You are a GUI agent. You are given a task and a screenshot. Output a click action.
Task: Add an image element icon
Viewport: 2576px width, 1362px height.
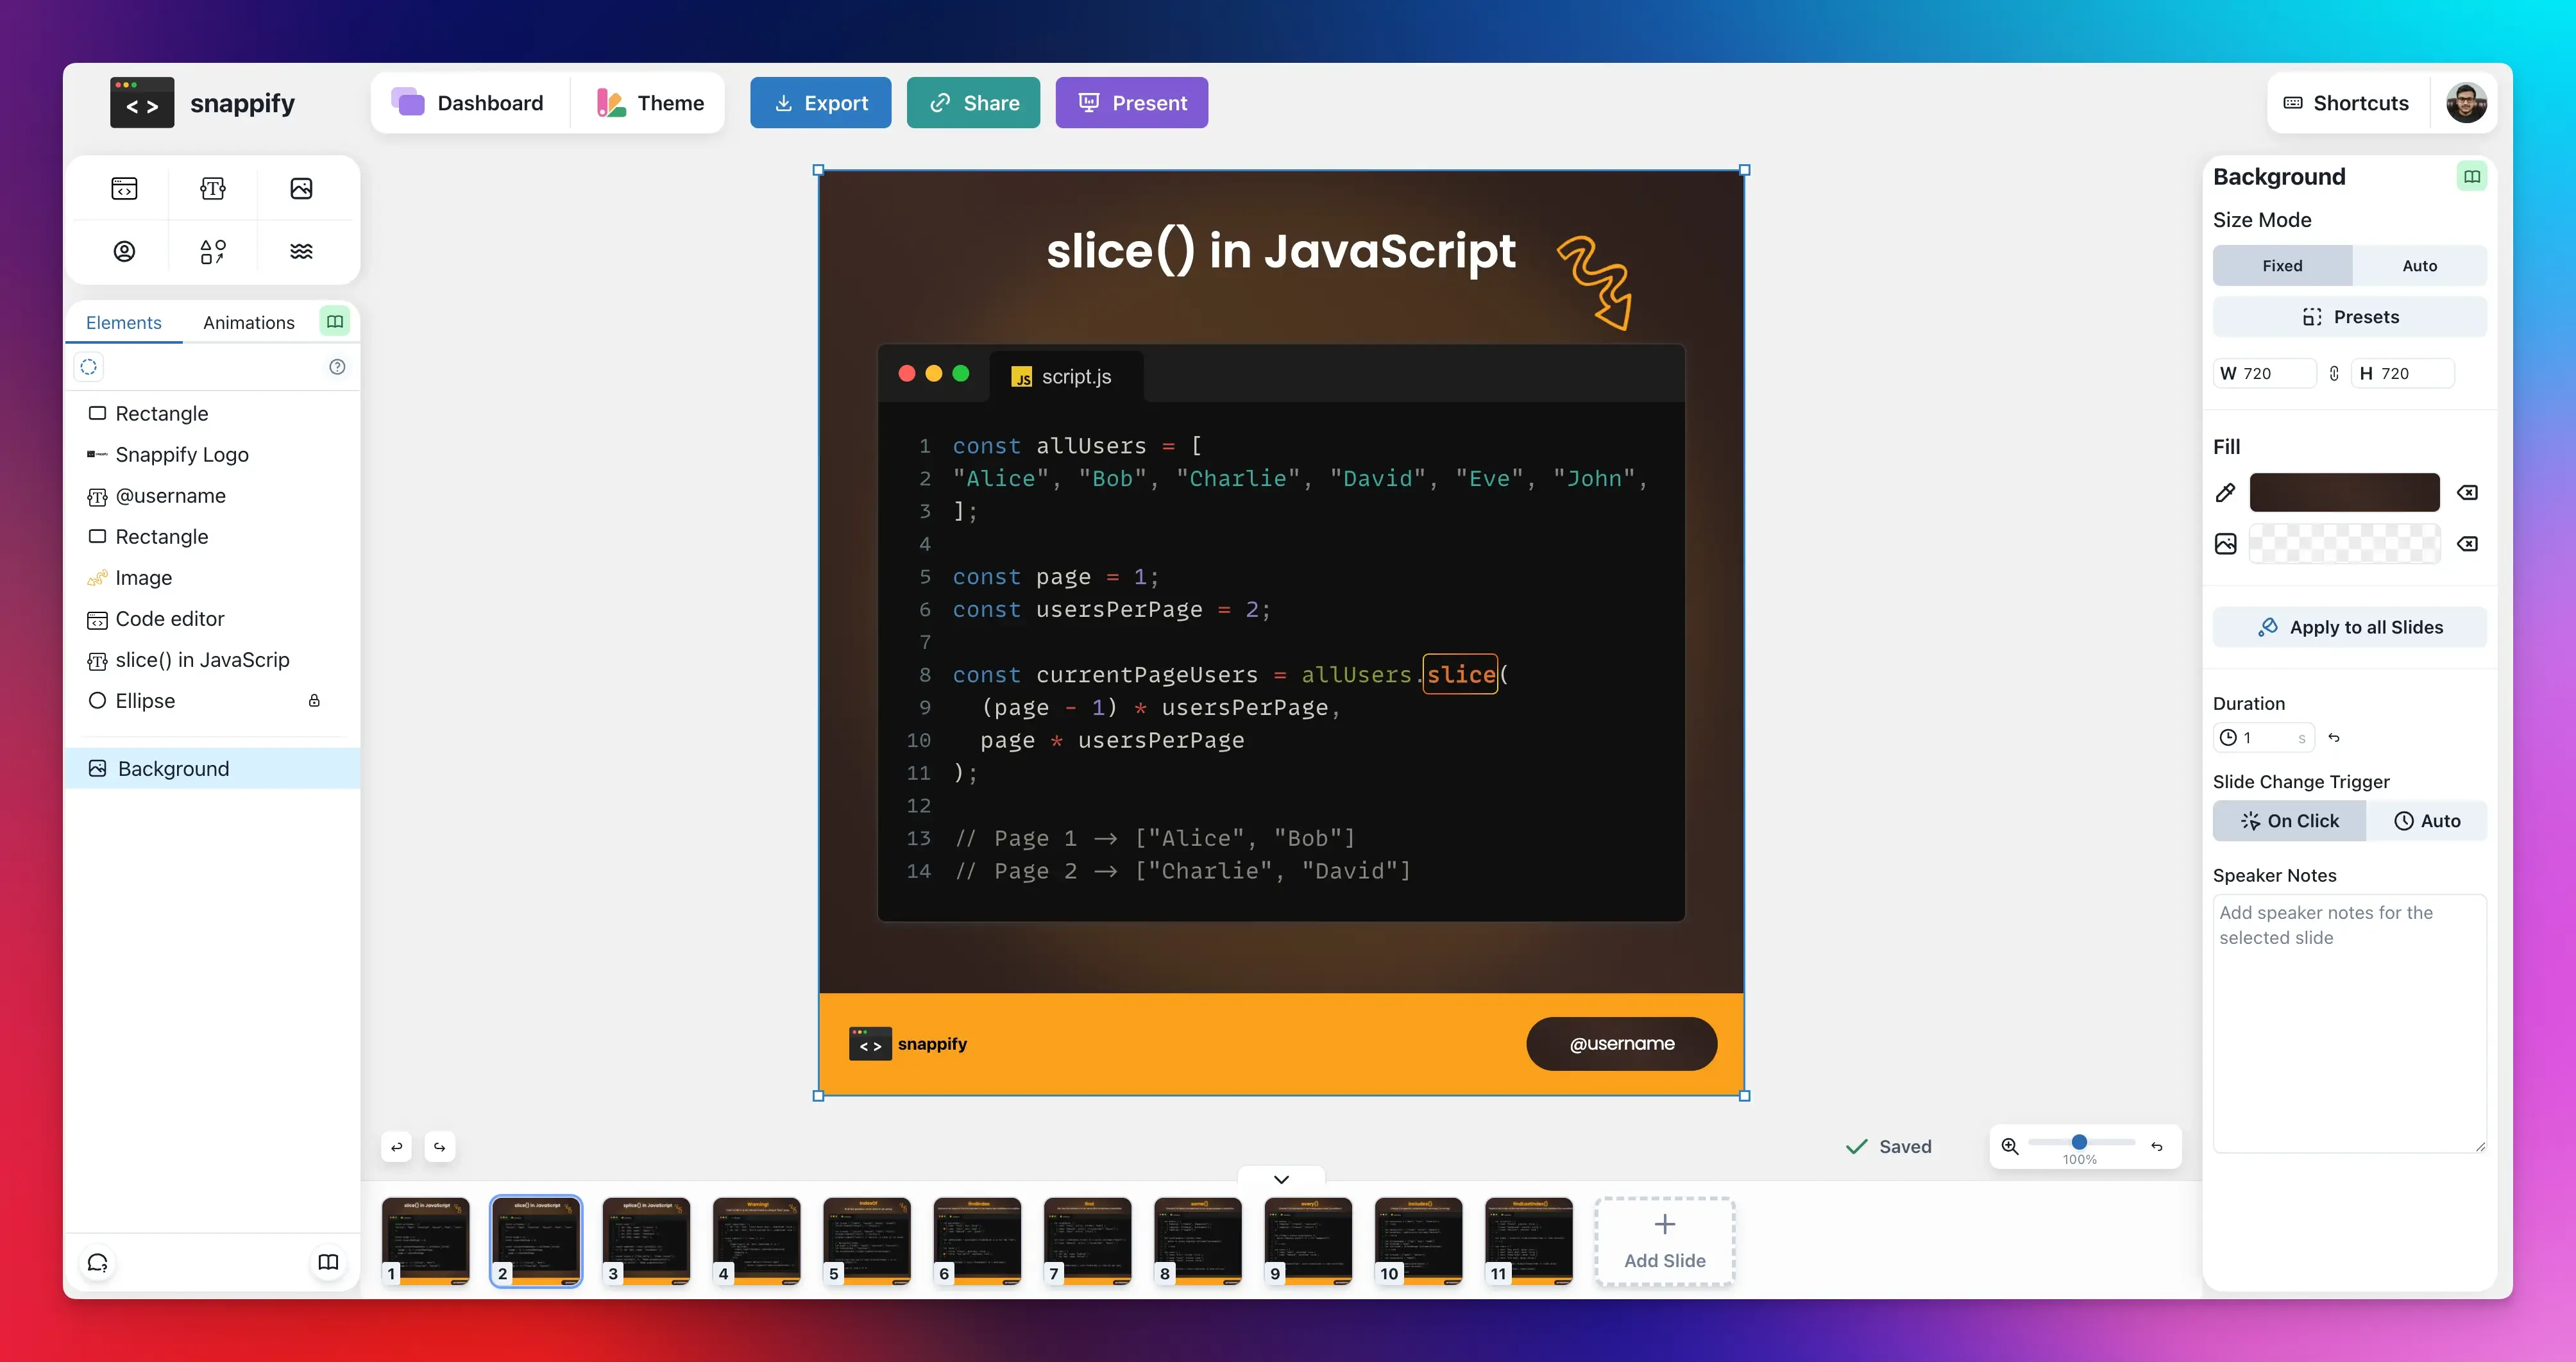[301, 188]
